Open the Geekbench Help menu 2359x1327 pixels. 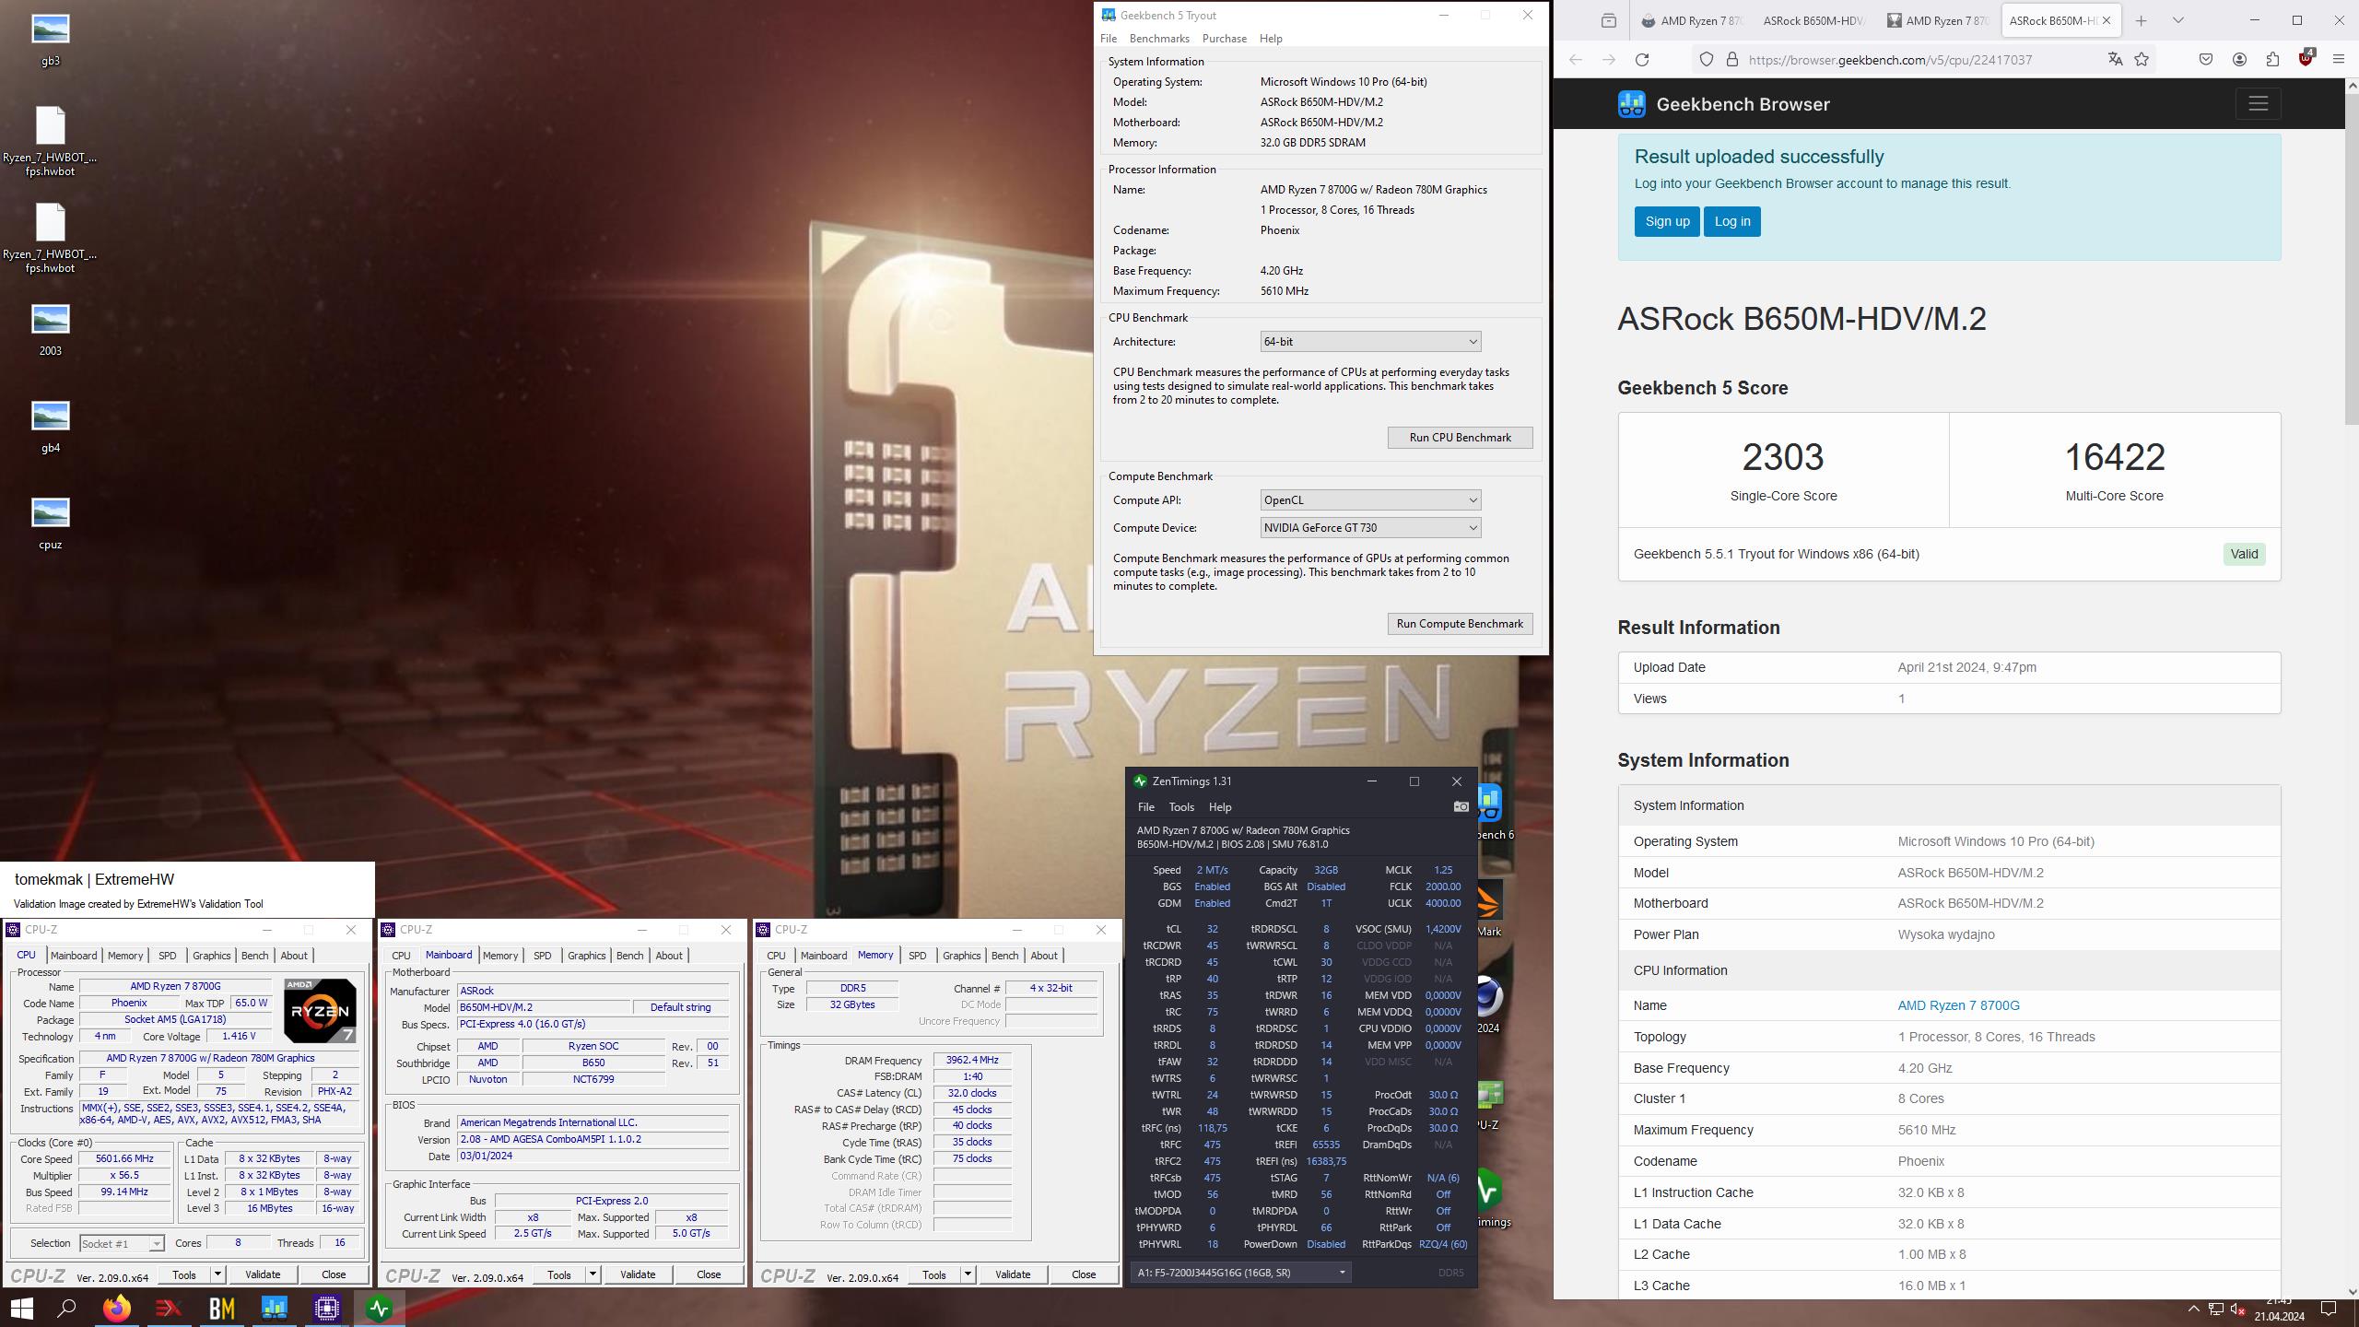[x=1271, y=39]
